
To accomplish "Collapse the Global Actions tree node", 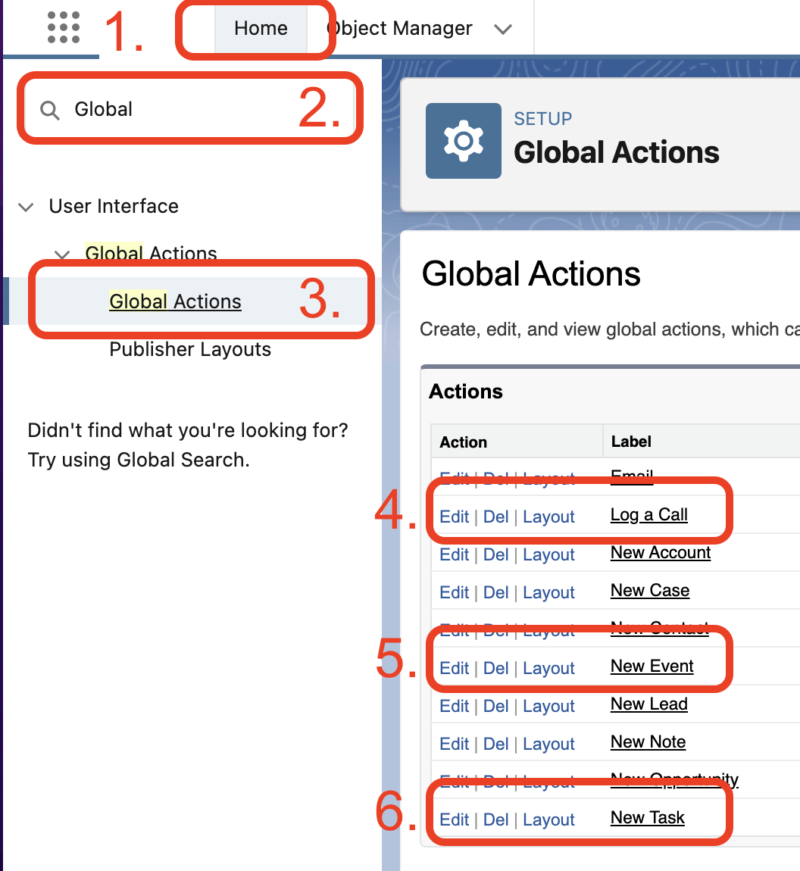I will (61, 254).
